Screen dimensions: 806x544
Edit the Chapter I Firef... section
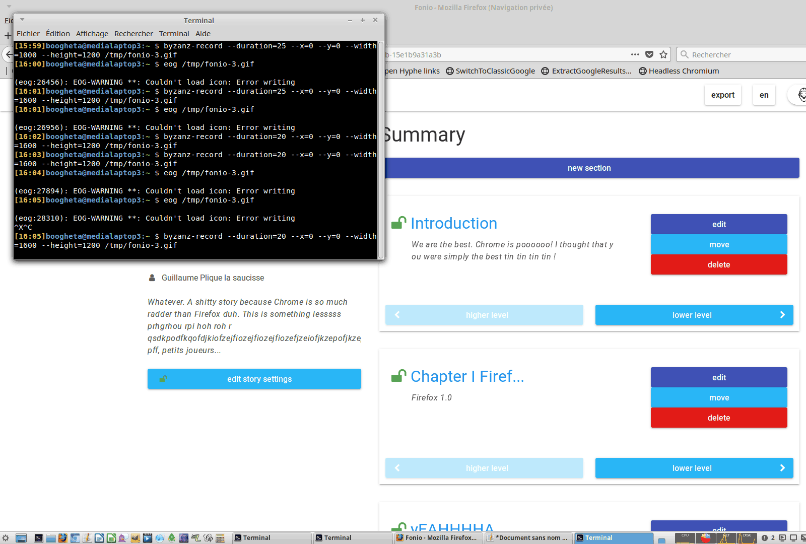tap(719, 377)
